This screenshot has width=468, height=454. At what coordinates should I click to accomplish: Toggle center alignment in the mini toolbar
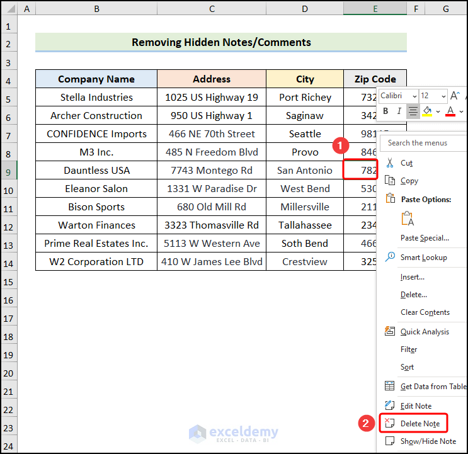click(x=413, y=111)
